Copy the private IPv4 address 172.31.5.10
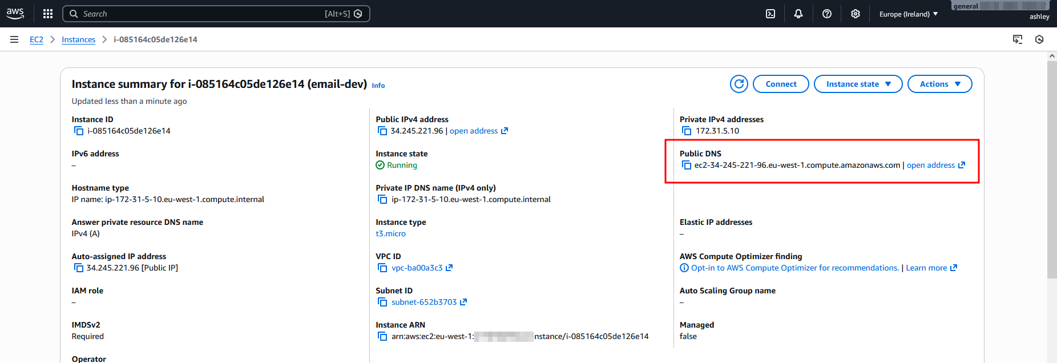The height and width of the screenshot is (363, 1057). click(687, 131)
